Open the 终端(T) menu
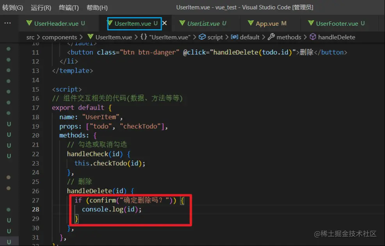Screen dimensions: 385x246 pos(69,8)
